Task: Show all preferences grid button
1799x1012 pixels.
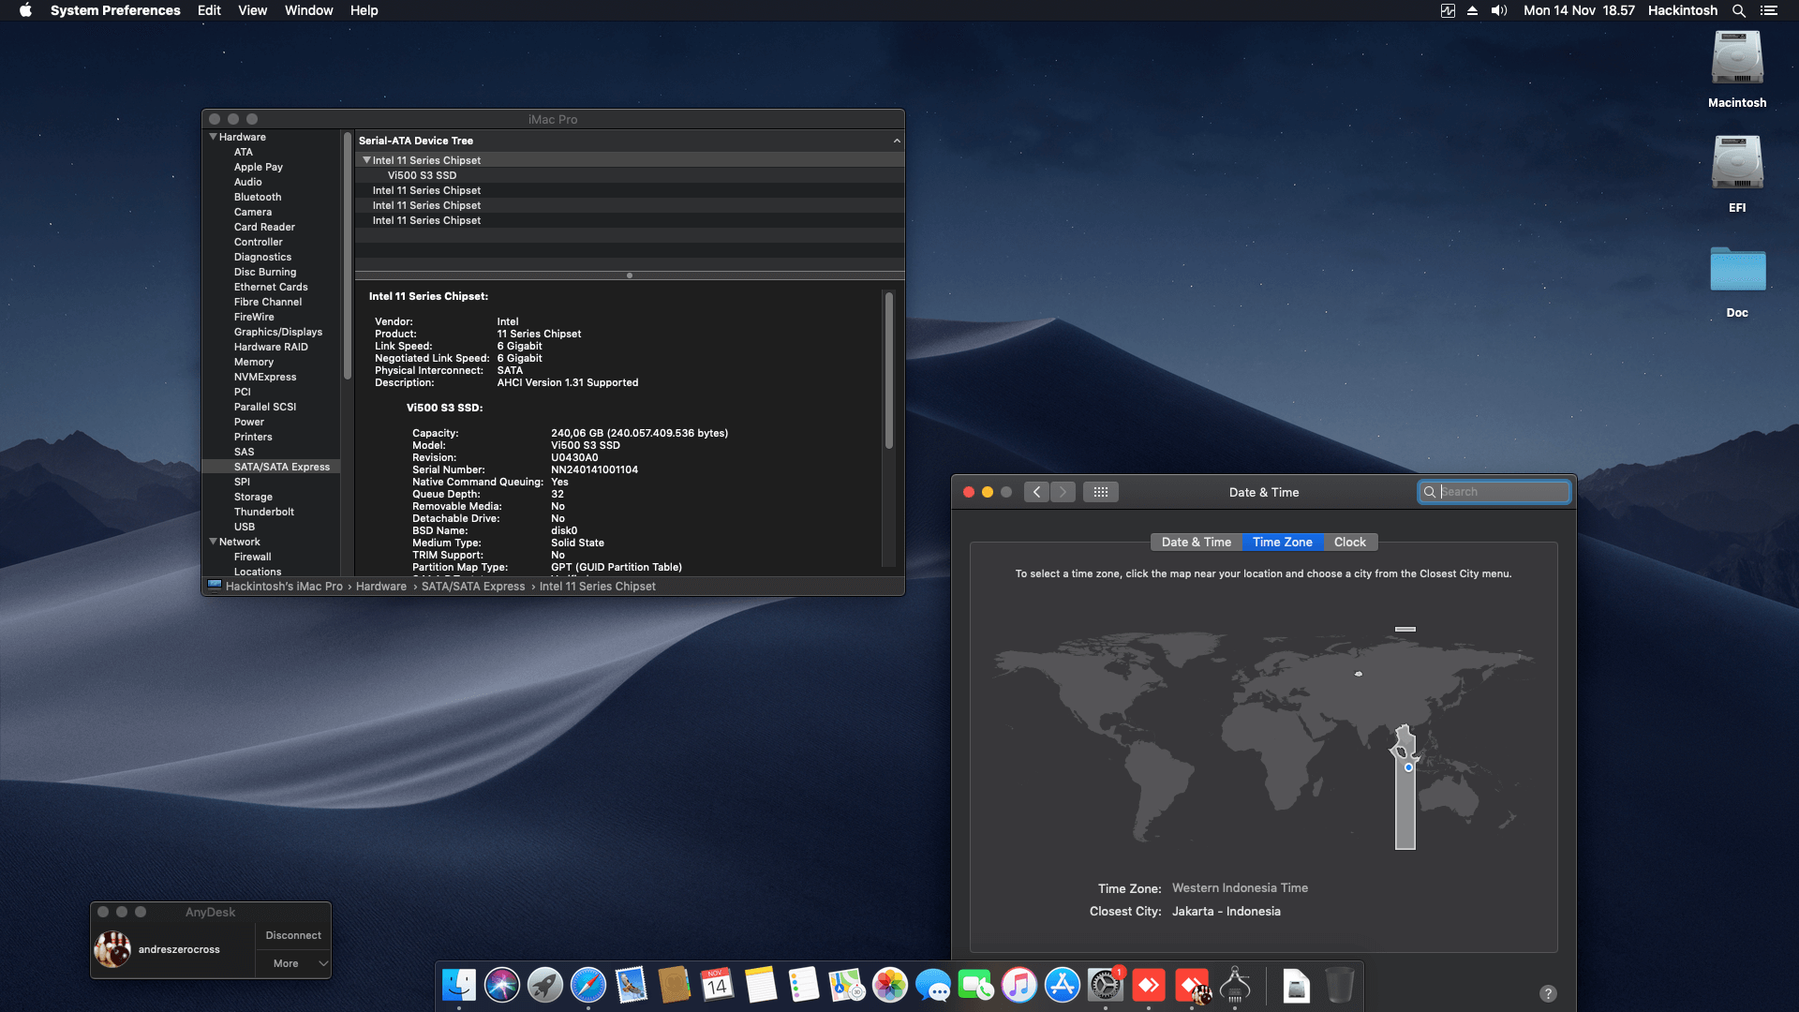Action: point(1101,492)
